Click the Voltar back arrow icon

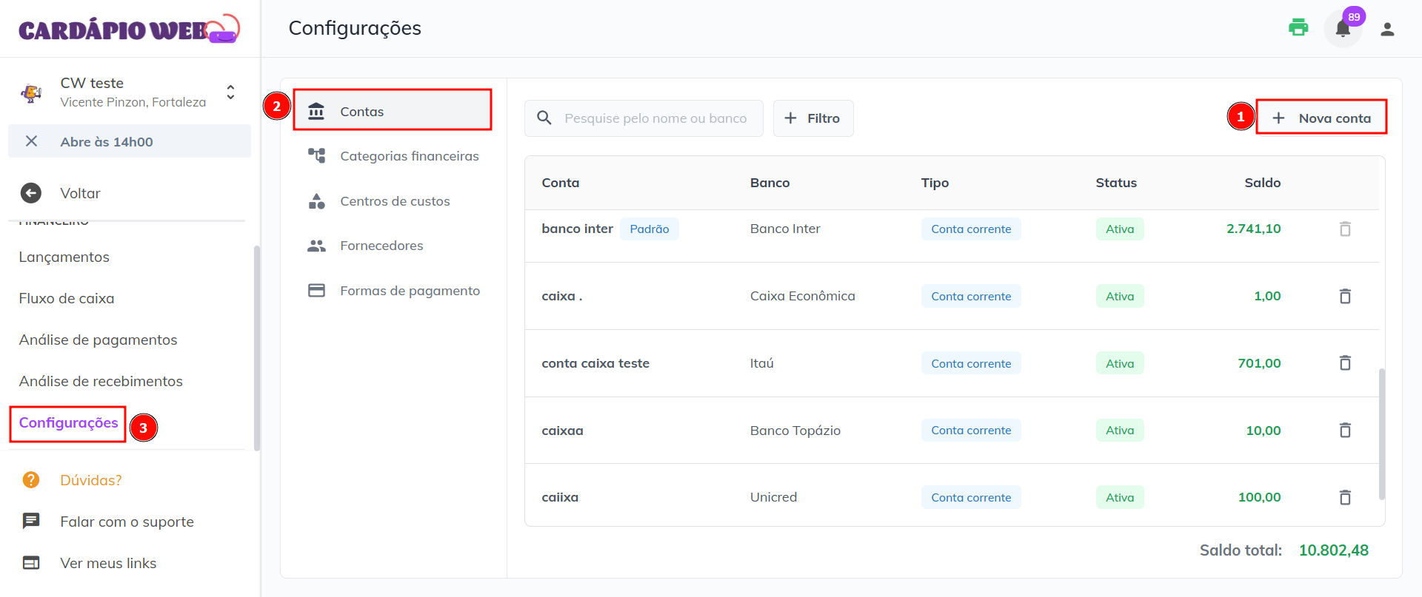click(x=31, y=193)
